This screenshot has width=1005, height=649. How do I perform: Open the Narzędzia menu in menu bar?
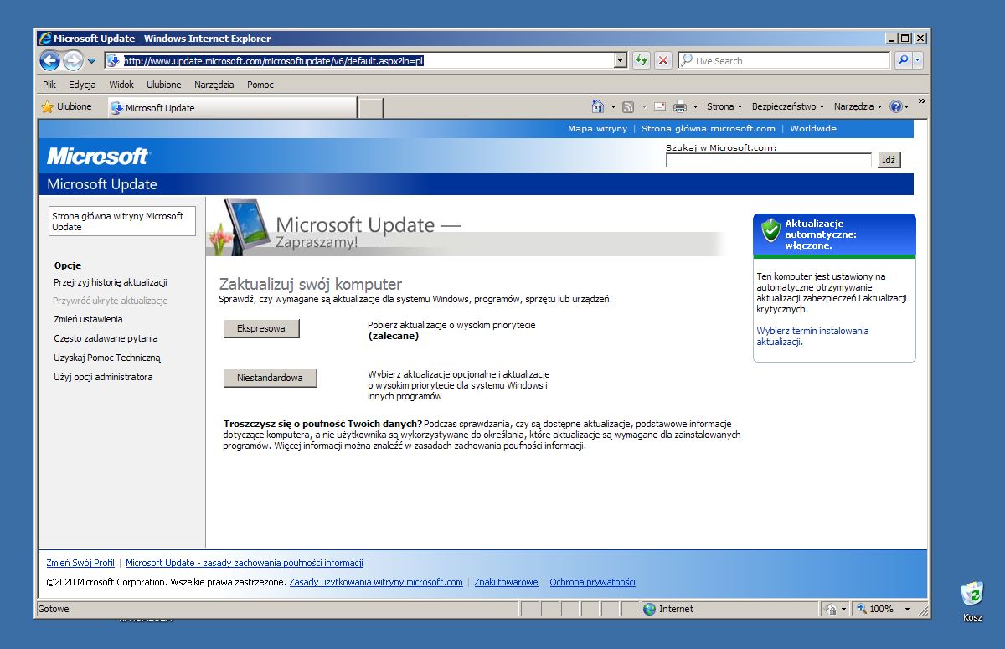(x=215, y=85)
